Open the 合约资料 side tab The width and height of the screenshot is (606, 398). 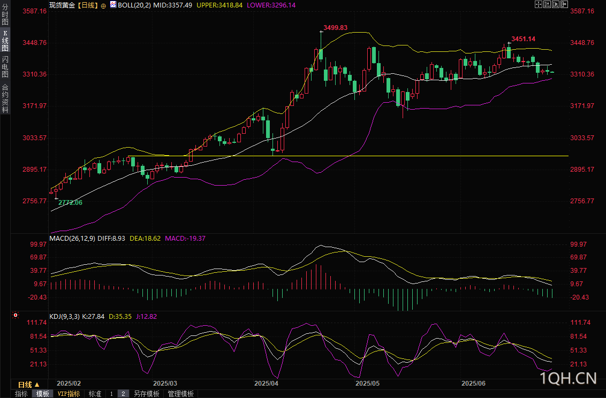5,98
